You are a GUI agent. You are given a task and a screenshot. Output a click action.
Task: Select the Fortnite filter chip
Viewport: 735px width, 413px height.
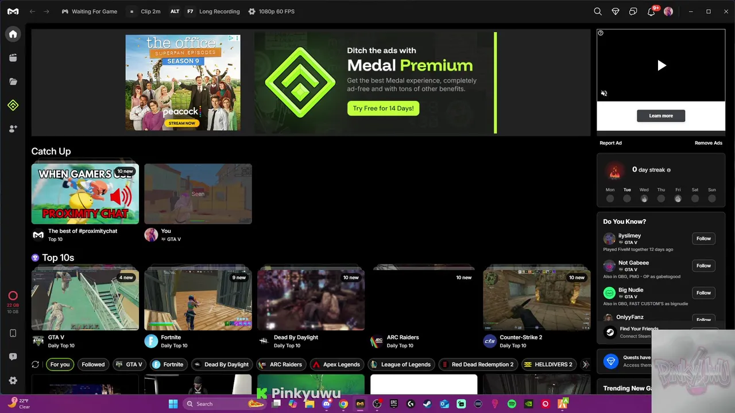[168, 364]
